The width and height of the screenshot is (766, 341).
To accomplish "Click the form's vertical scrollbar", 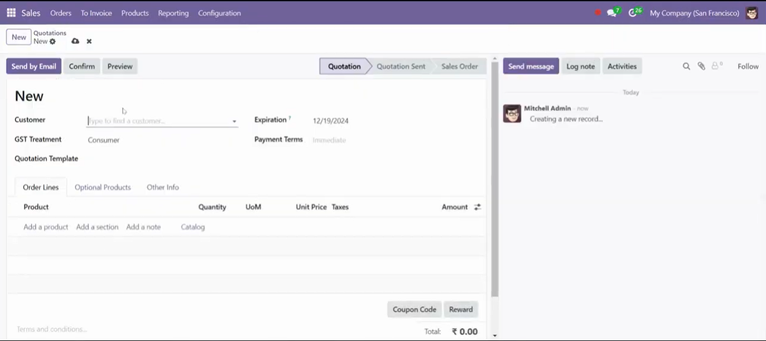I will click(495, 178).
